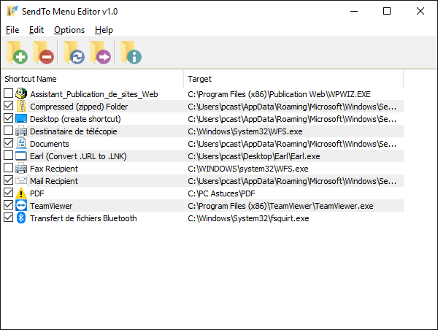This screenshot has height=330, width=438.
Task: Select the Earl (Convert .URL to .LNK) name
Action: tap(78, 156)
